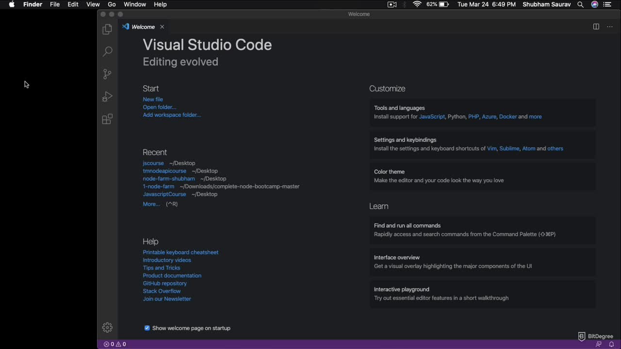Open the Search view in activity bar
Image resolution: width=621 pixels, height=349 pixels.
click(107, 51)
